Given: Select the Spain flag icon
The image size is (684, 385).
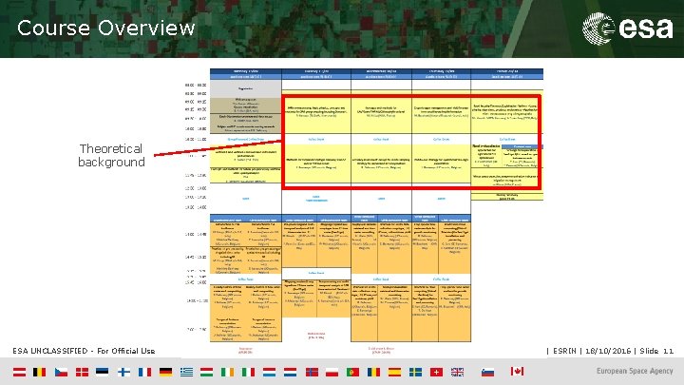Looking at the screenshot, I should [x=394, y=372].
